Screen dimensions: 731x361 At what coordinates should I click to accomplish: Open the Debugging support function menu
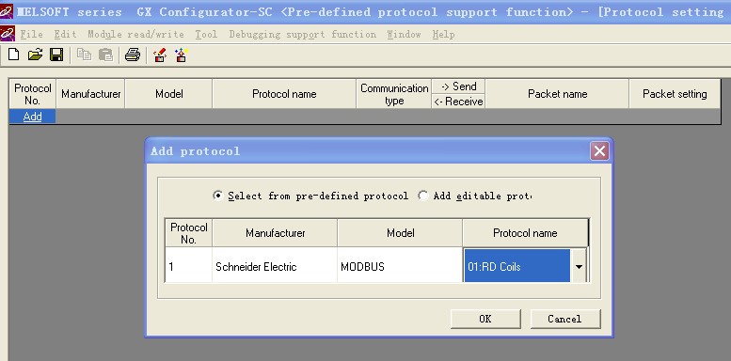tap(303, 35)
